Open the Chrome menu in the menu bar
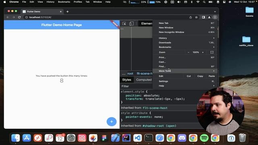The image size is (258, 145). (14, 2)
